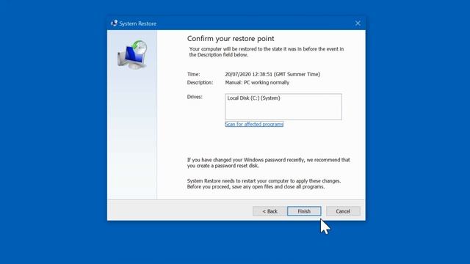Click description 'Manual: PC working normally'
The width and height of the screenshot is (470, 264).
257,83
